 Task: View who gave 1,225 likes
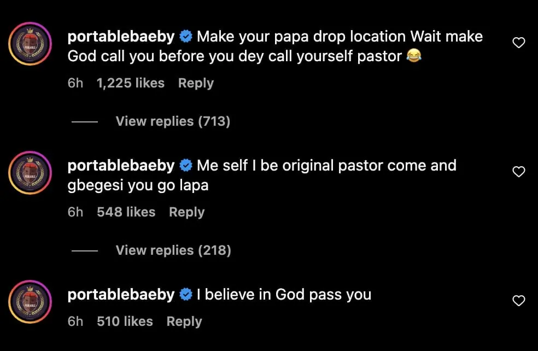coord(130,83)
